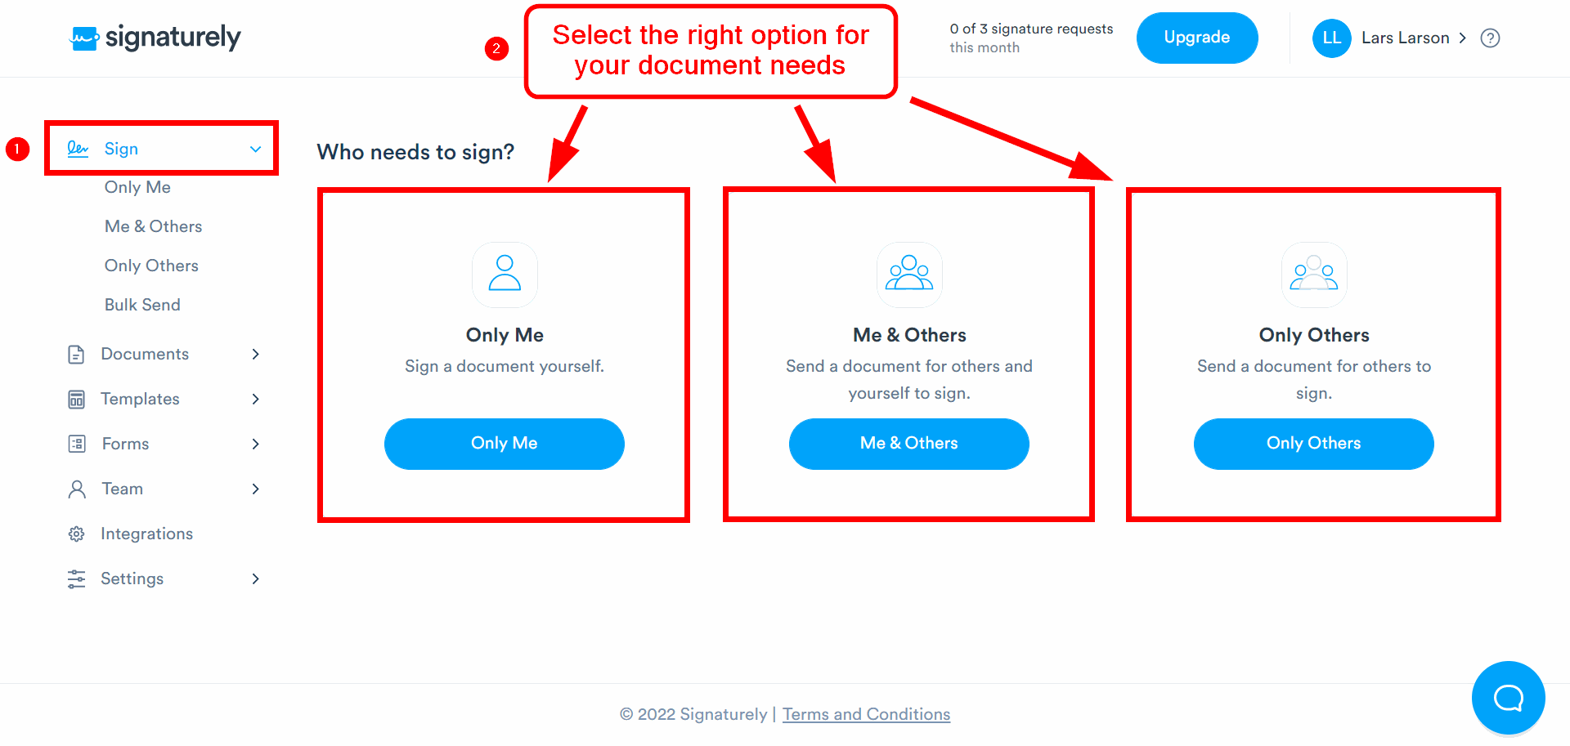Select the single-person Only Me icon

pos(505,275)
